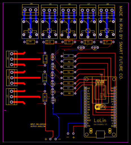
Task: Select the left push button on NodeMCU
Action: 91,131
